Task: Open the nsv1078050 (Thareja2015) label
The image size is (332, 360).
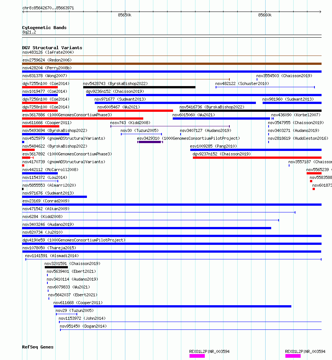Action: click(49, 247)
